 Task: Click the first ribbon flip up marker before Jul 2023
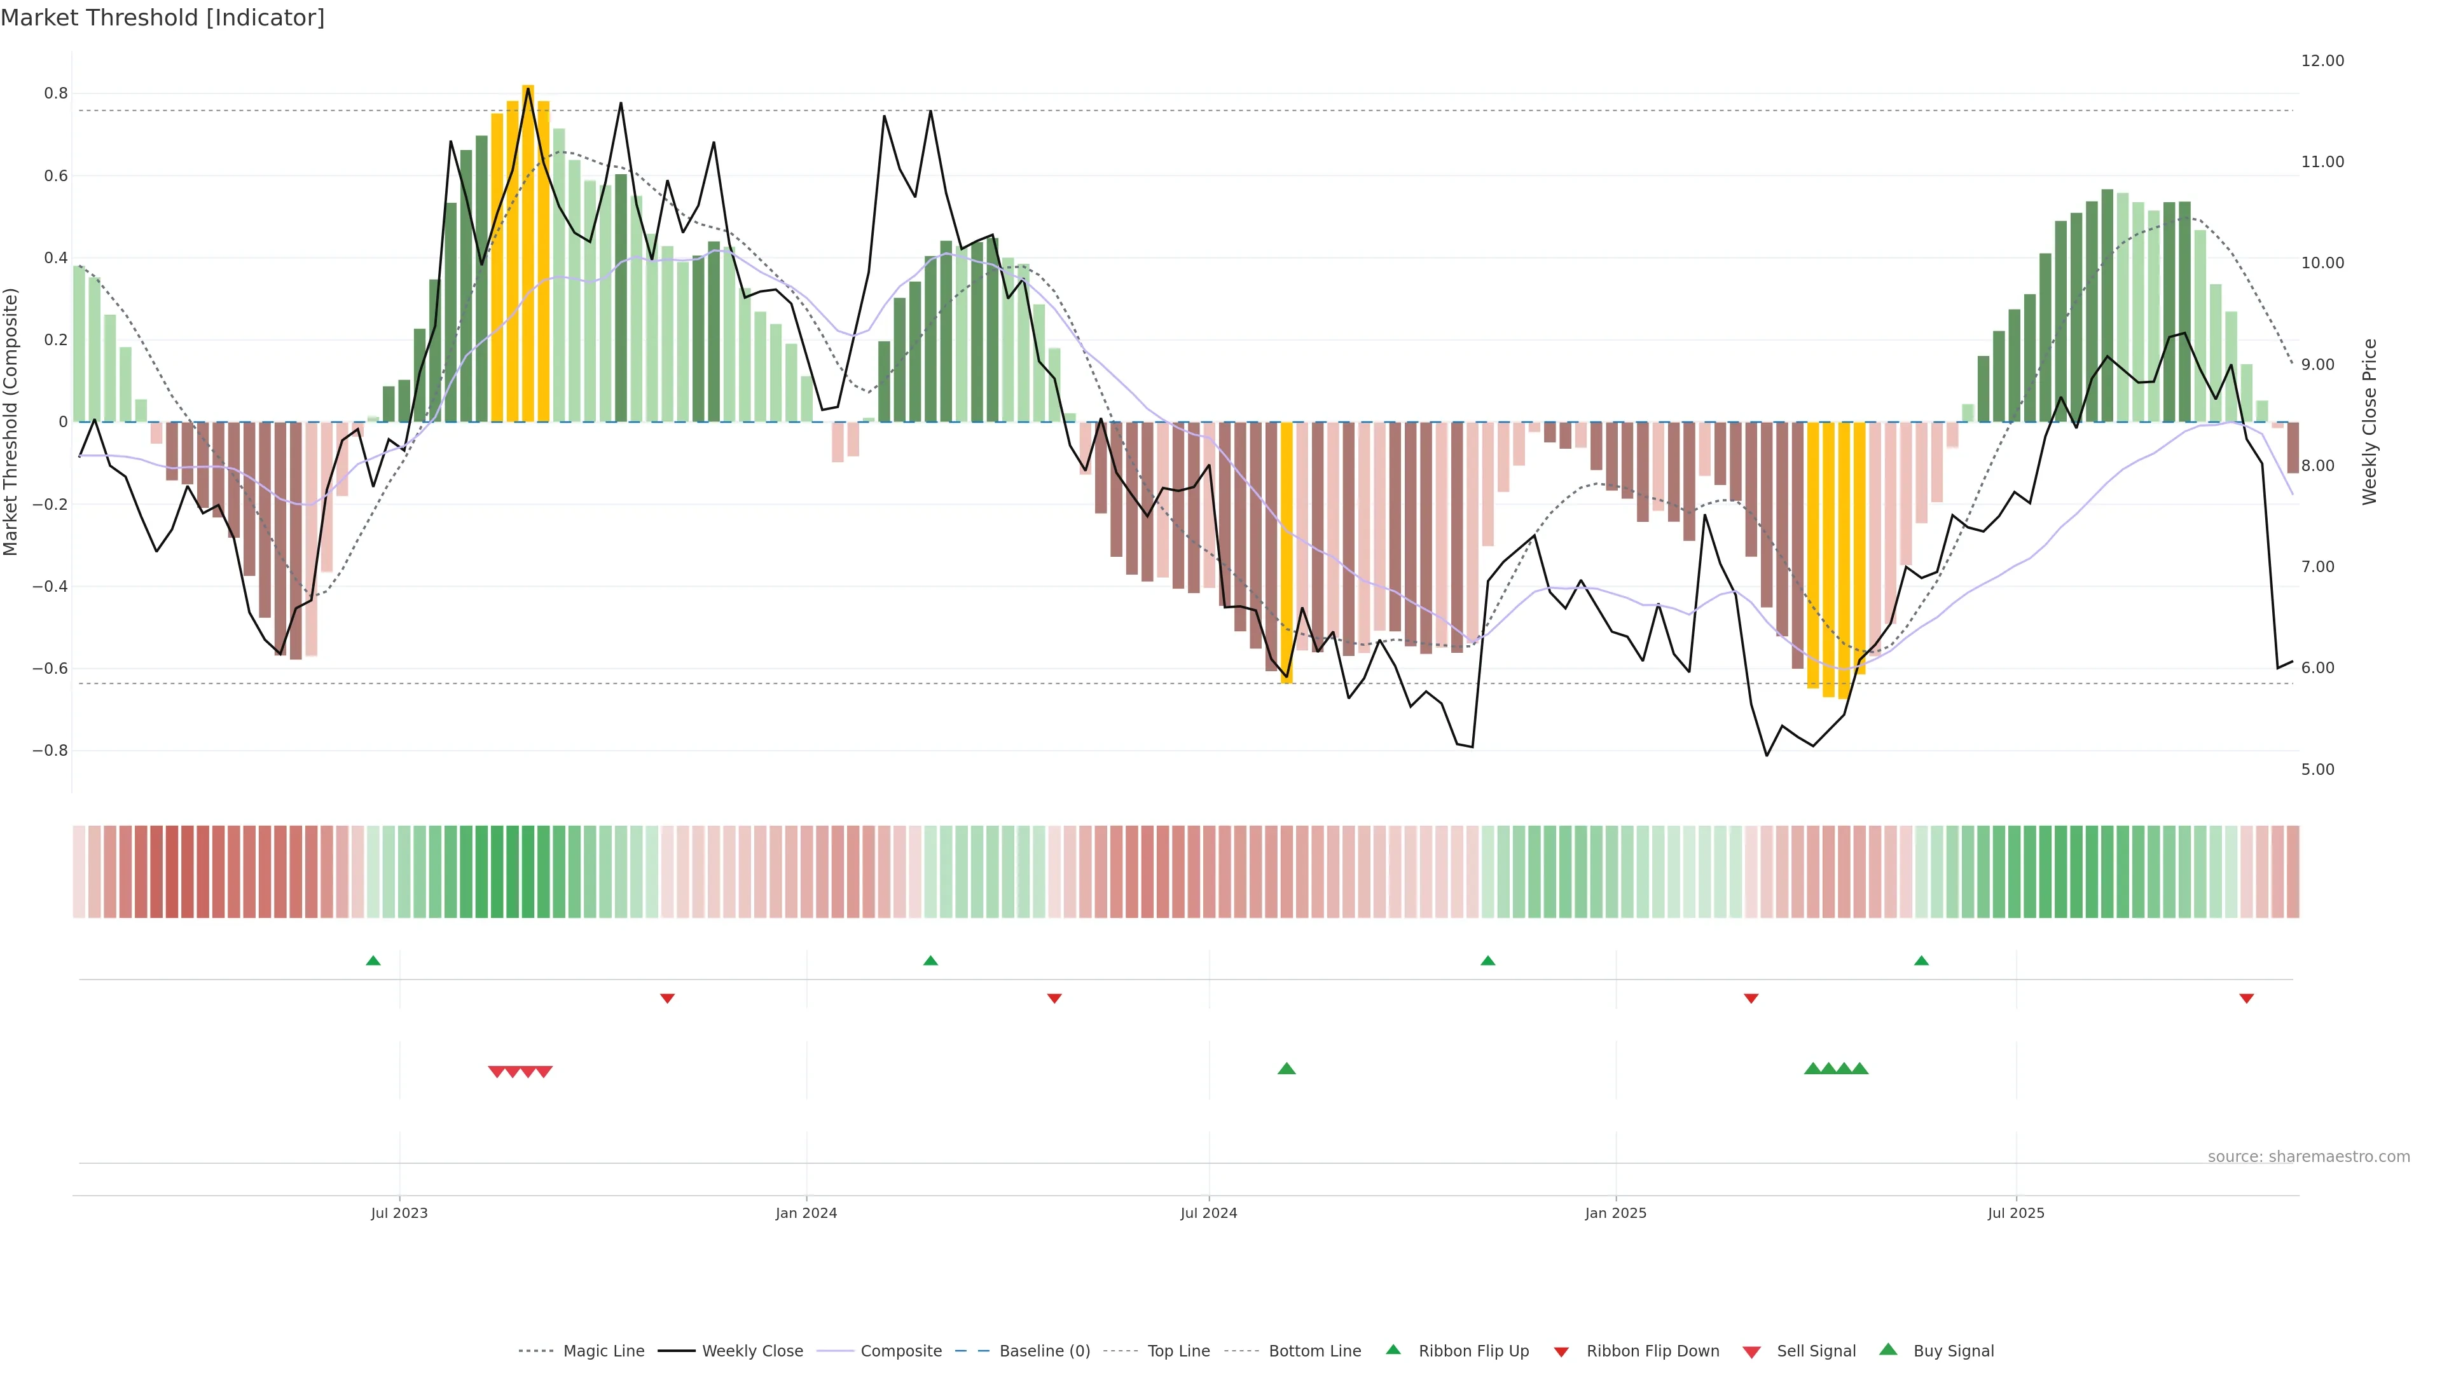point(373,961)
